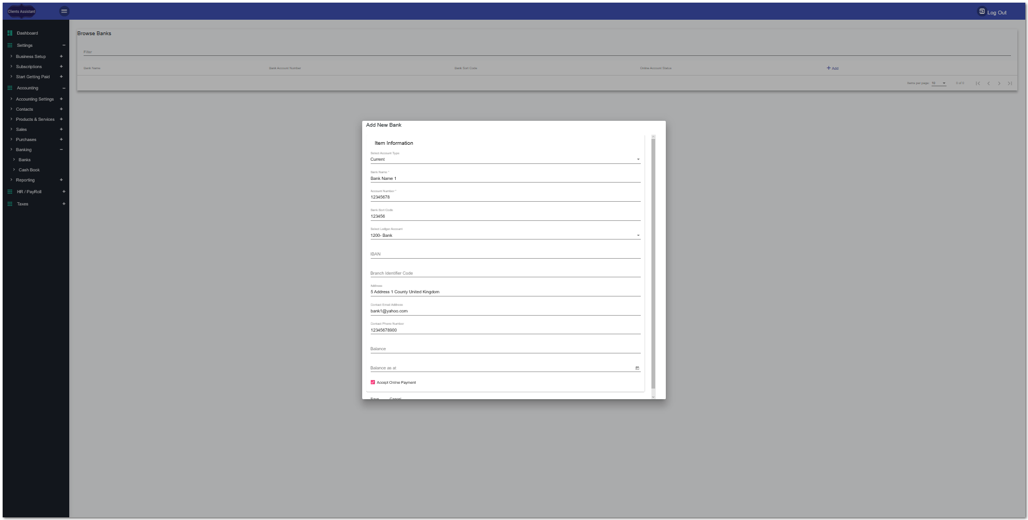Click the Save button in the dialog

click(x=374, y=398)
